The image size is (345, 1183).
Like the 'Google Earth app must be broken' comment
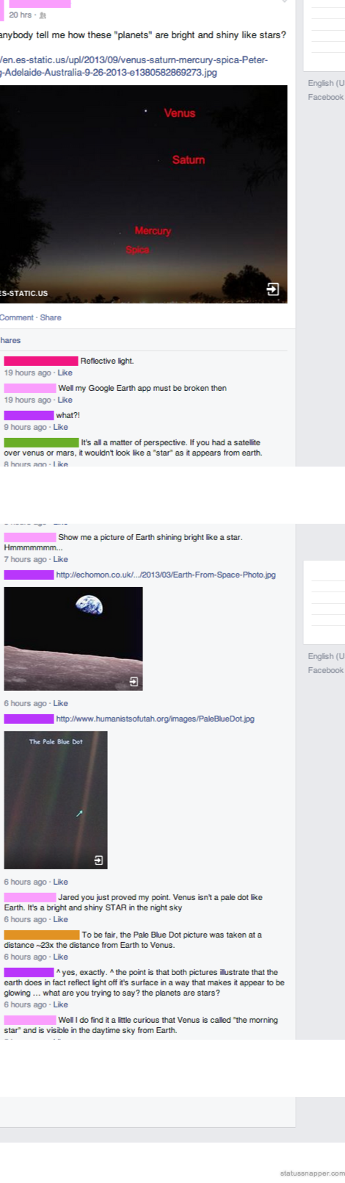coord(65,400)
